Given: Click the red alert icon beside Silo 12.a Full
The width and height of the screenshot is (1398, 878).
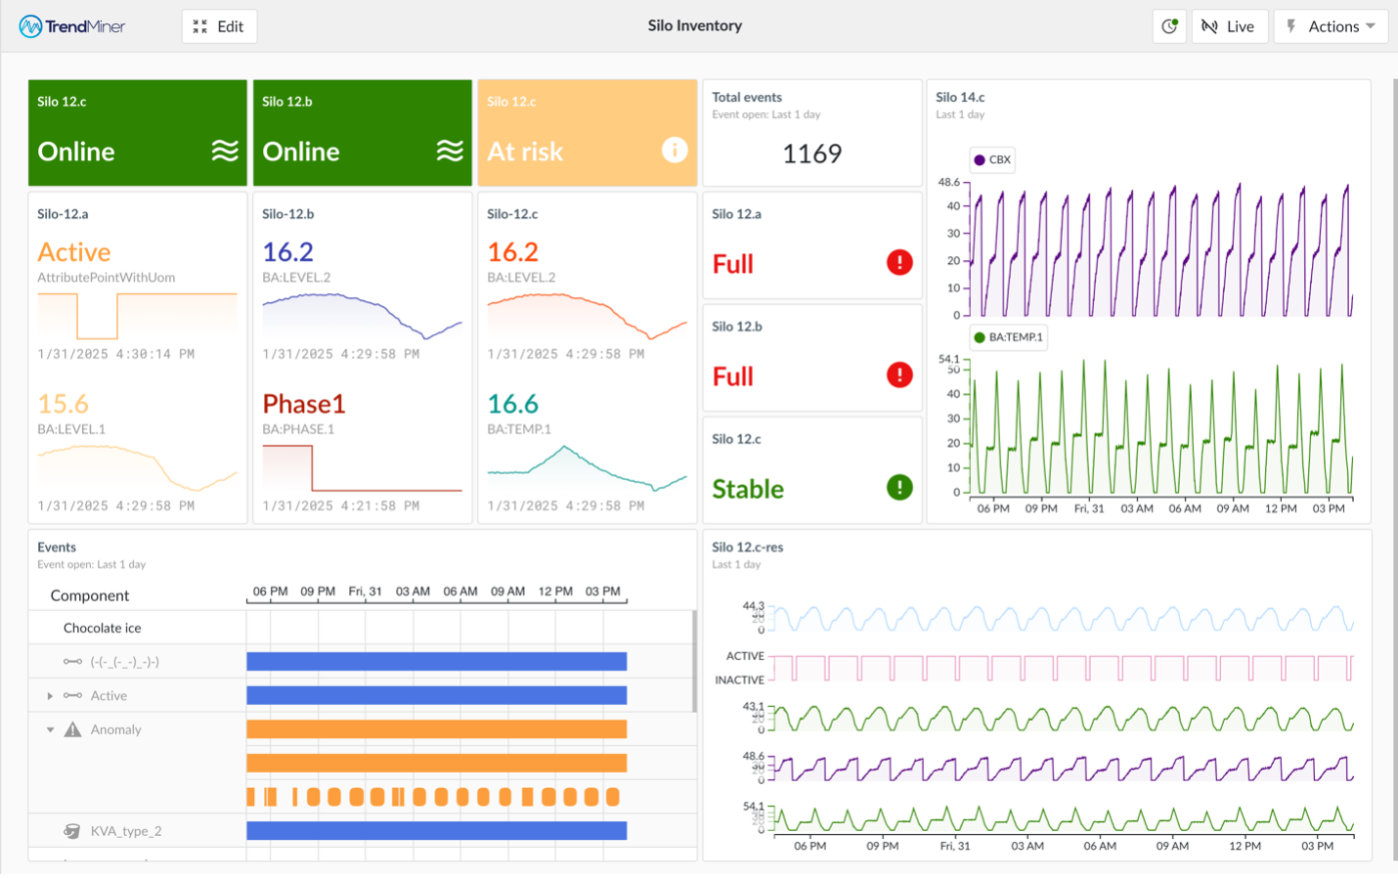Looking at the screenshot, I should tap(898, 261).
